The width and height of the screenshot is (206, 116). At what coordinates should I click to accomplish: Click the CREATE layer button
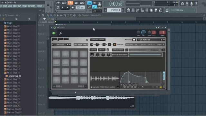[x=93, y=50]
